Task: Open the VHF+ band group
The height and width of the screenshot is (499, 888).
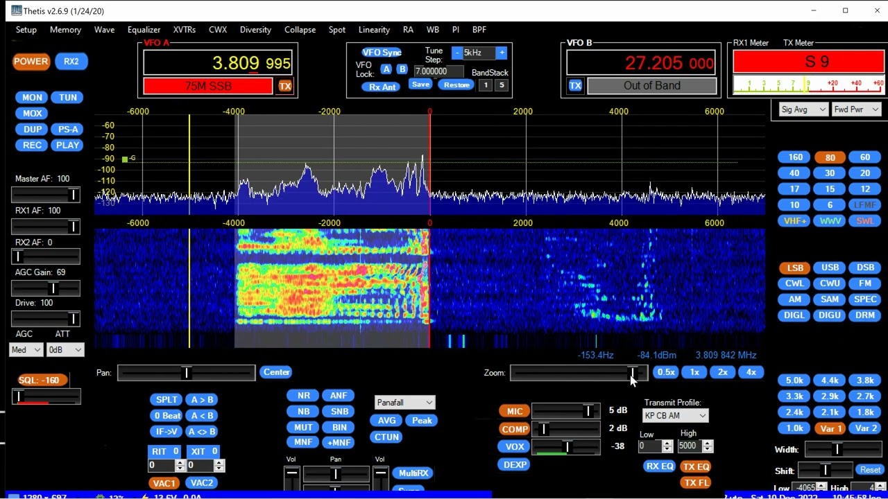Action: [795, 221]
